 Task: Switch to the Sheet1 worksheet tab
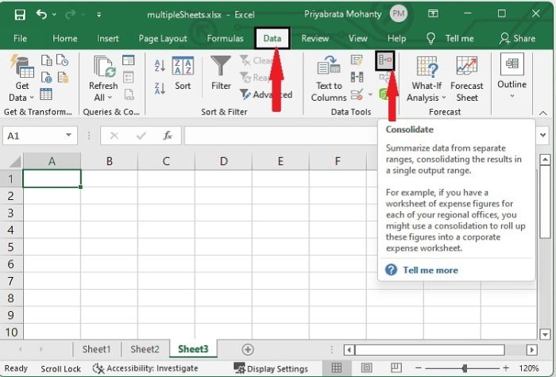pos(97,349)
